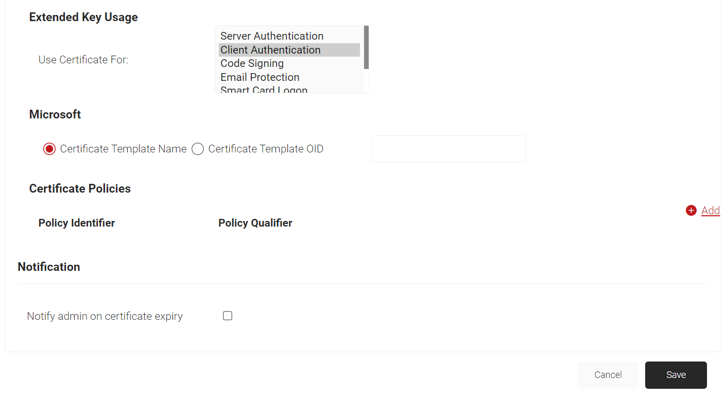Cancel the certificate configuration
Screen dimensions: 725x396
608,375
